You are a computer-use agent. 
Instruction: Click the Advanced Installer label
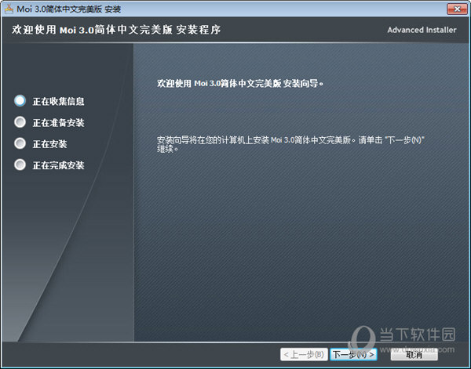tap(422, 30)
